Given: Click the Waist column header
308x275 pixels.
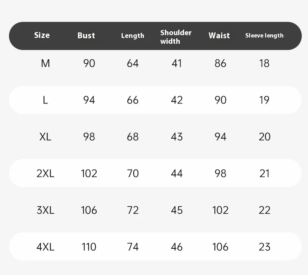Looking at the screenshot, I should coord(219,36).
